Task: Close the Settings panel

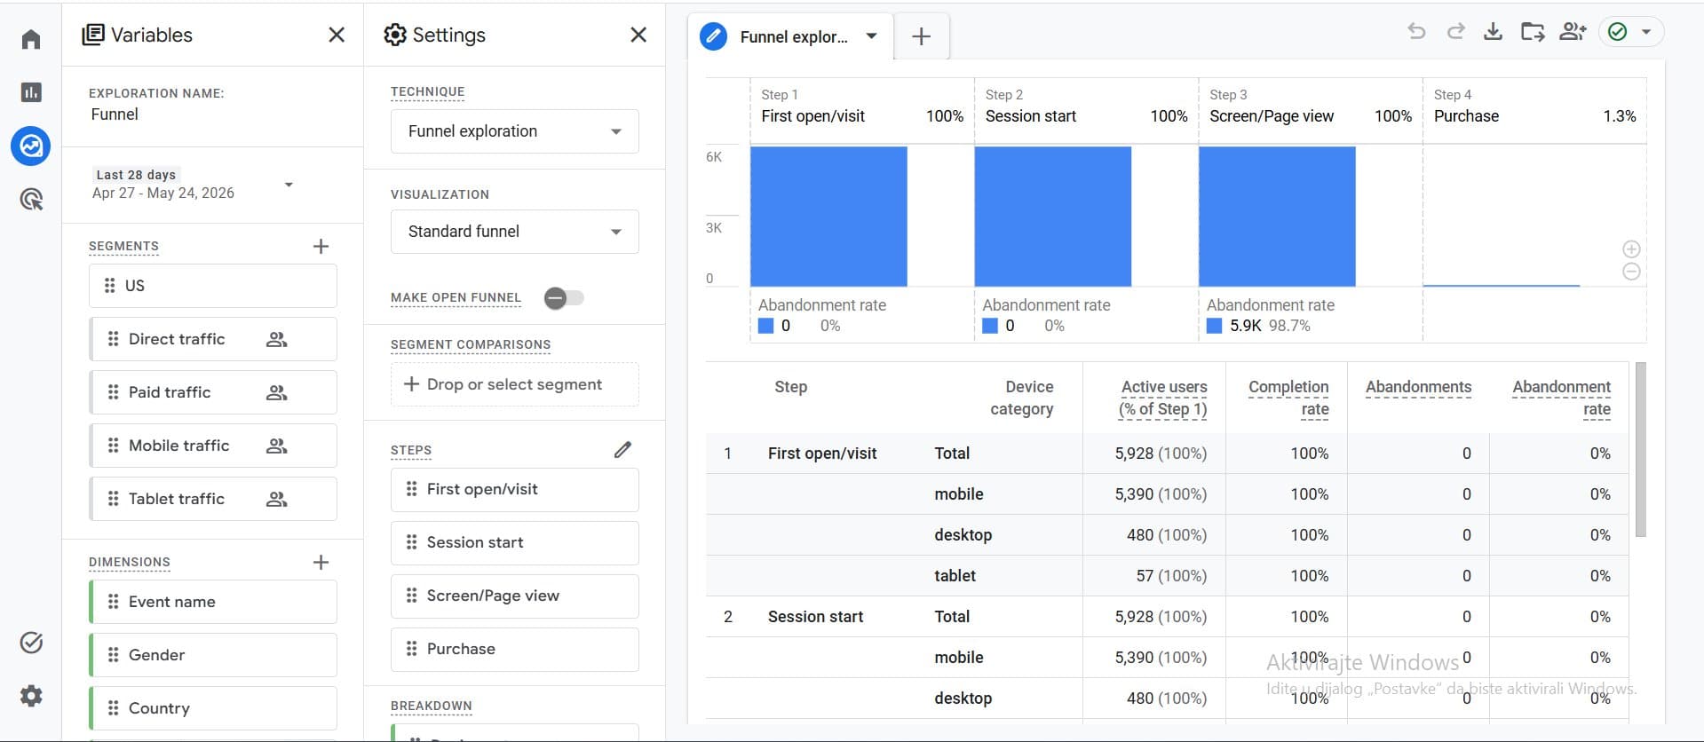Action: point(638,35)
